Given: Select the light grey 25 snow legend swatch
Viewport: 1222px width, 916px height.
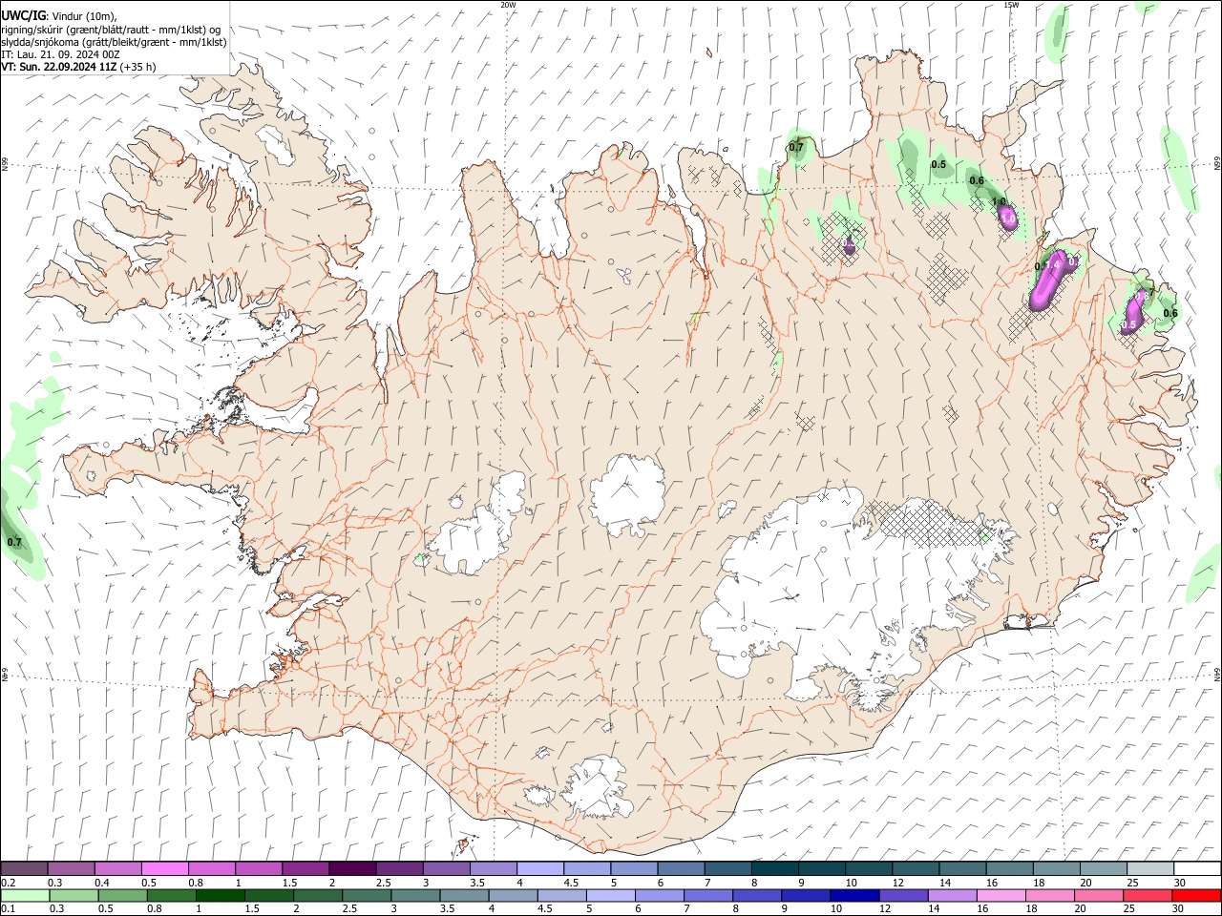Looking at the screenshot, I should point(1150,869).
